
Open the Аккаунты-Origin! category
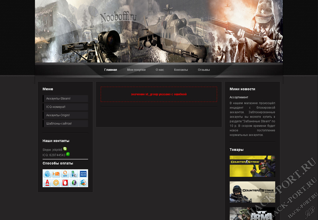click(65, 115)
